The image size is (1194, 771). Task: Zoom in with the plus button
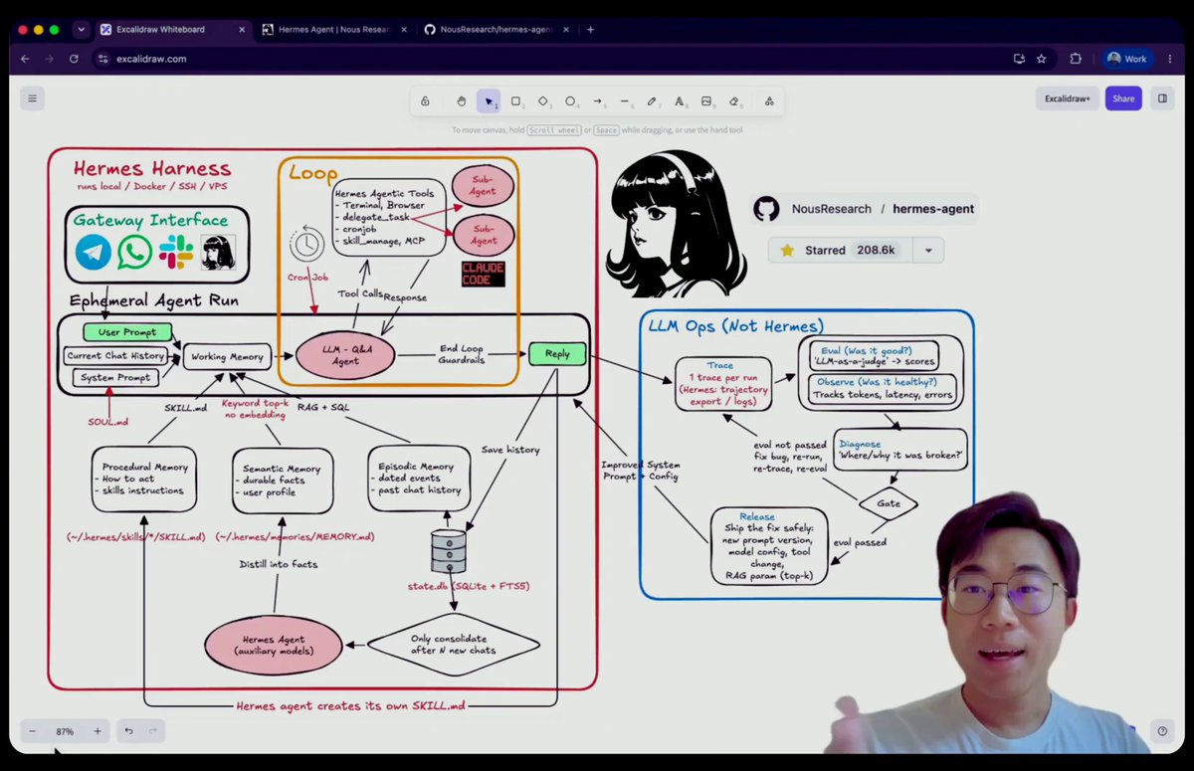tap(98, 731)
